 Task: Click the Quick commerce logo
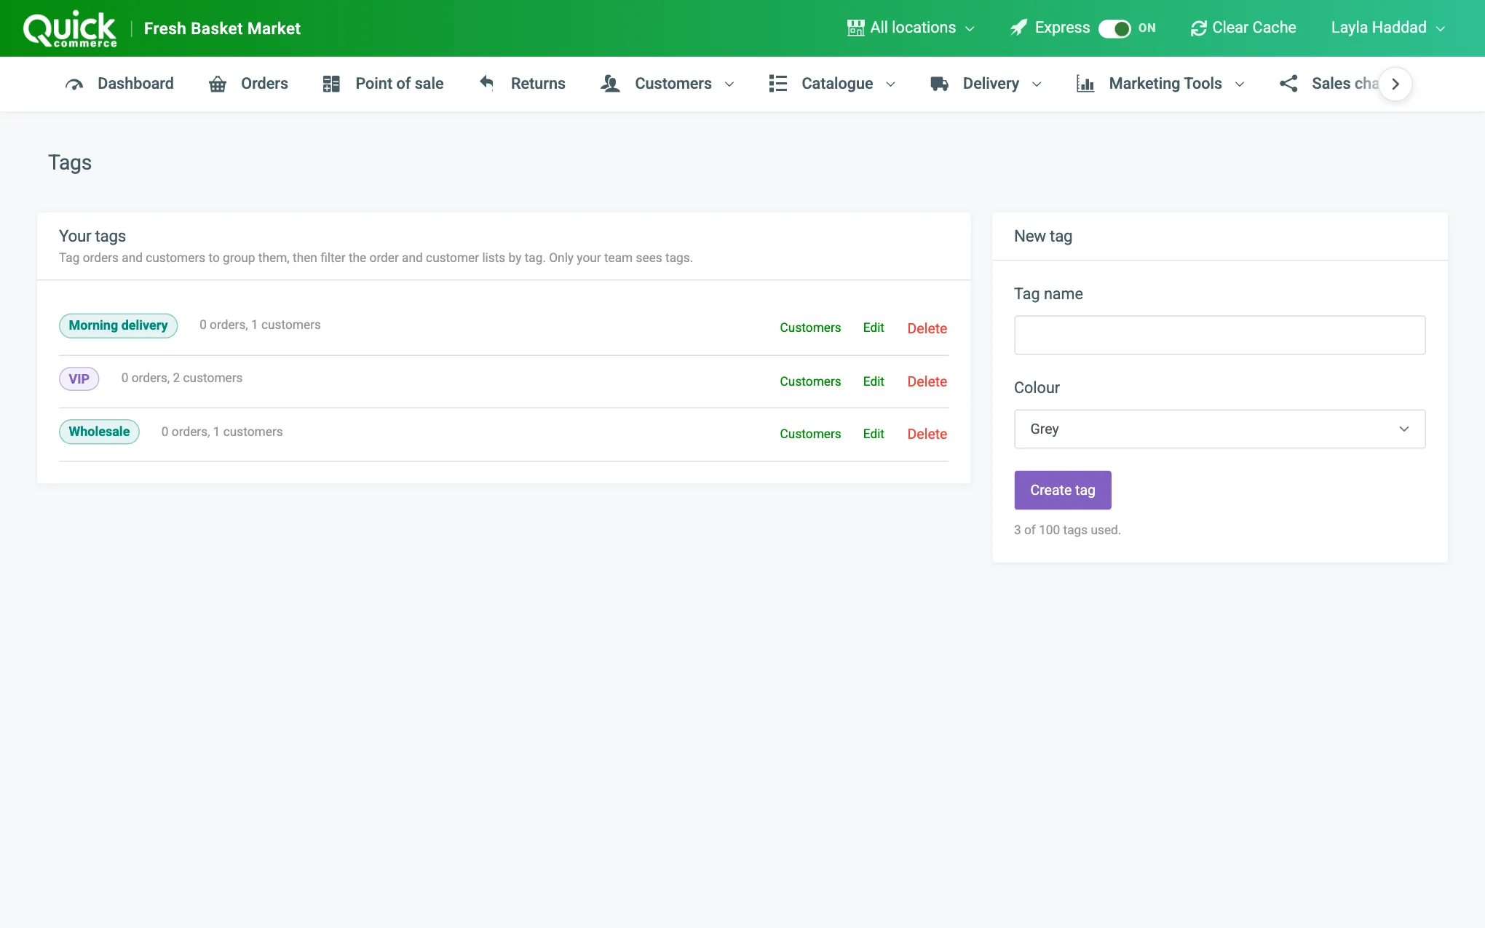click(70, 28)
